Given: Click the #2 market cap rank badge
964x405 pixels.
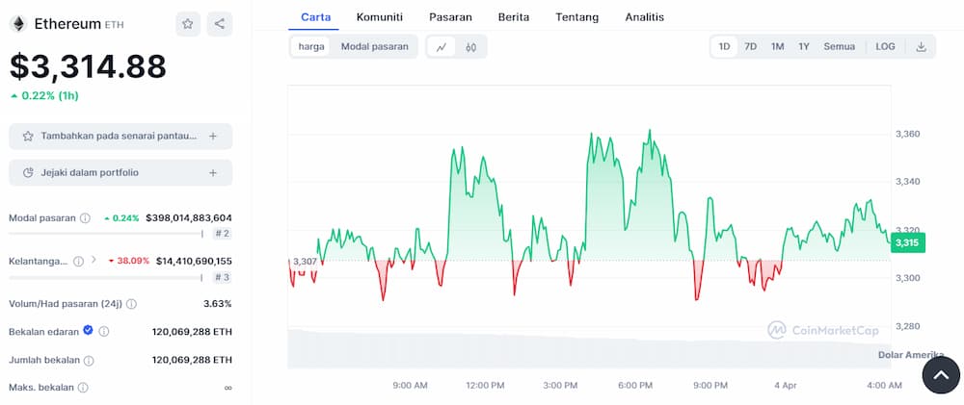Looking at the screenshot, I should [x=223, y=234].
